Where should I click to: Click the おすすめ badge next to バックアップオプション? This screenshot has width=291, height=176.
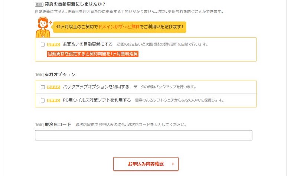(53, 87)
